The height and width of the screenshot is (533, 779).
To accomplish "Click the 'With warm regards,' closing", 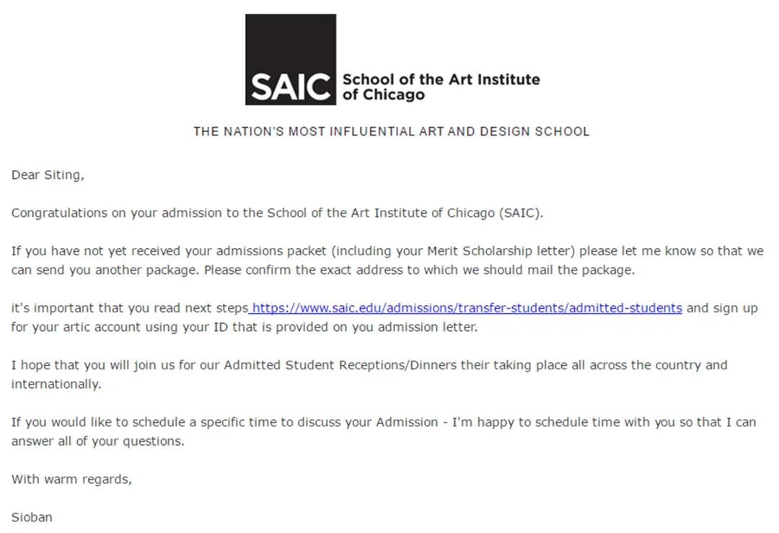I will (71, 480).
